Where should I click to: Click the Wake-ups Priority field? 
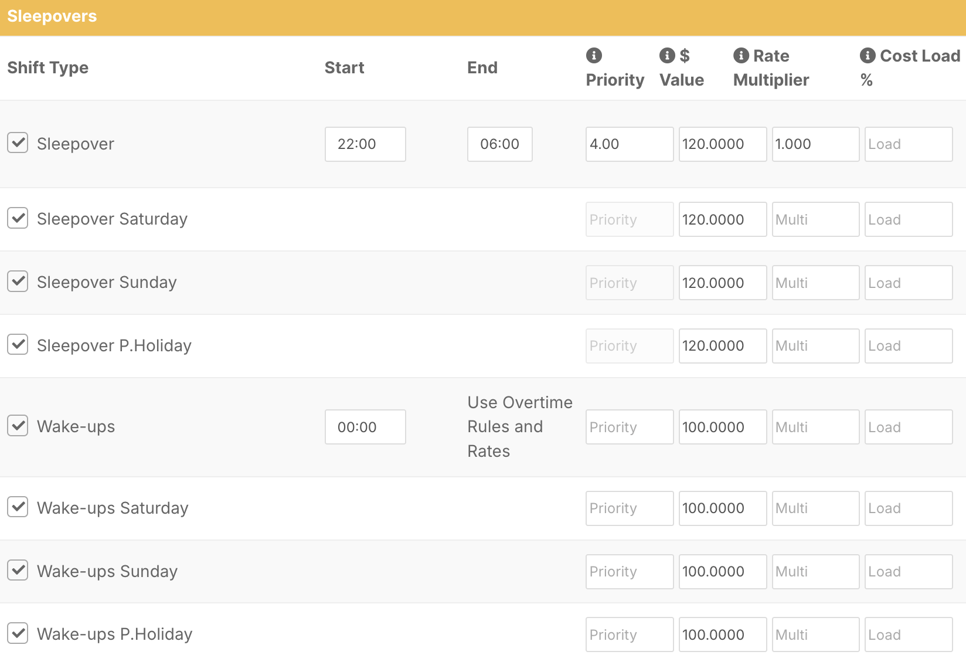click(630, 427)
